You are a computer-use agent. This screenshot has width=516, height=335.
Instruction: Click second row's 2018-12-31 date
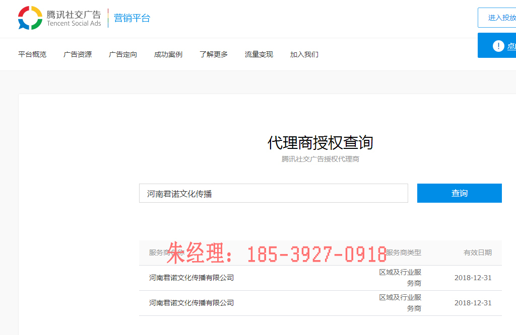473,303
